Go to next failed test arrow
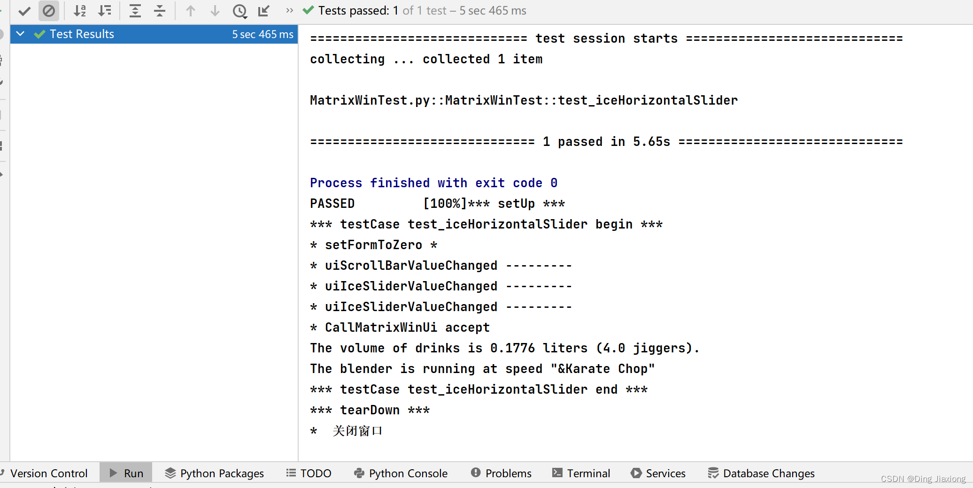This screenshot has height=488, width=973. pos(215,11)
